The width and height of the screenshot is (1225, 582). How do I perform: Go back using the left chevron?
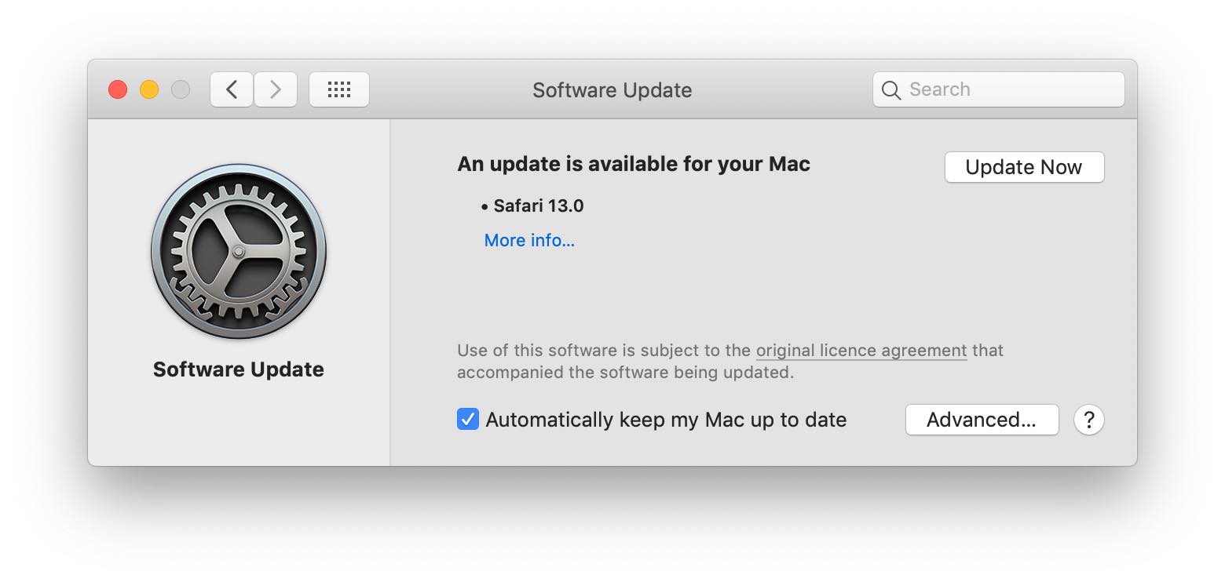(x=232, y=89)
